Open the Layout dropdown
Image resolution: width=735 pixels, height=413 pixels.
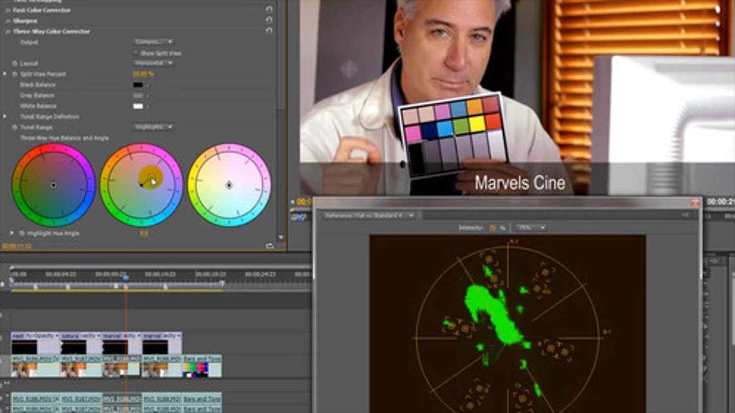(x=153, y=63)
